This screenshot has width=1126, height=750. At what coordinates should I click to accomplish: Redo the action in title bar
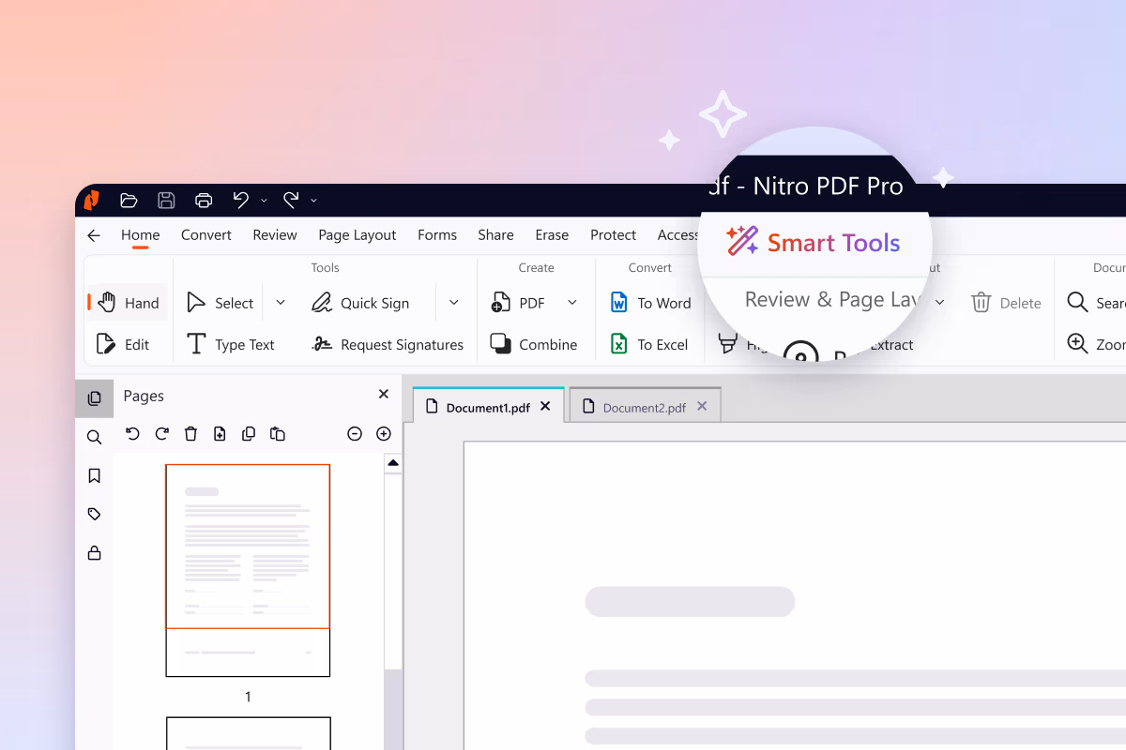[291, 200]
